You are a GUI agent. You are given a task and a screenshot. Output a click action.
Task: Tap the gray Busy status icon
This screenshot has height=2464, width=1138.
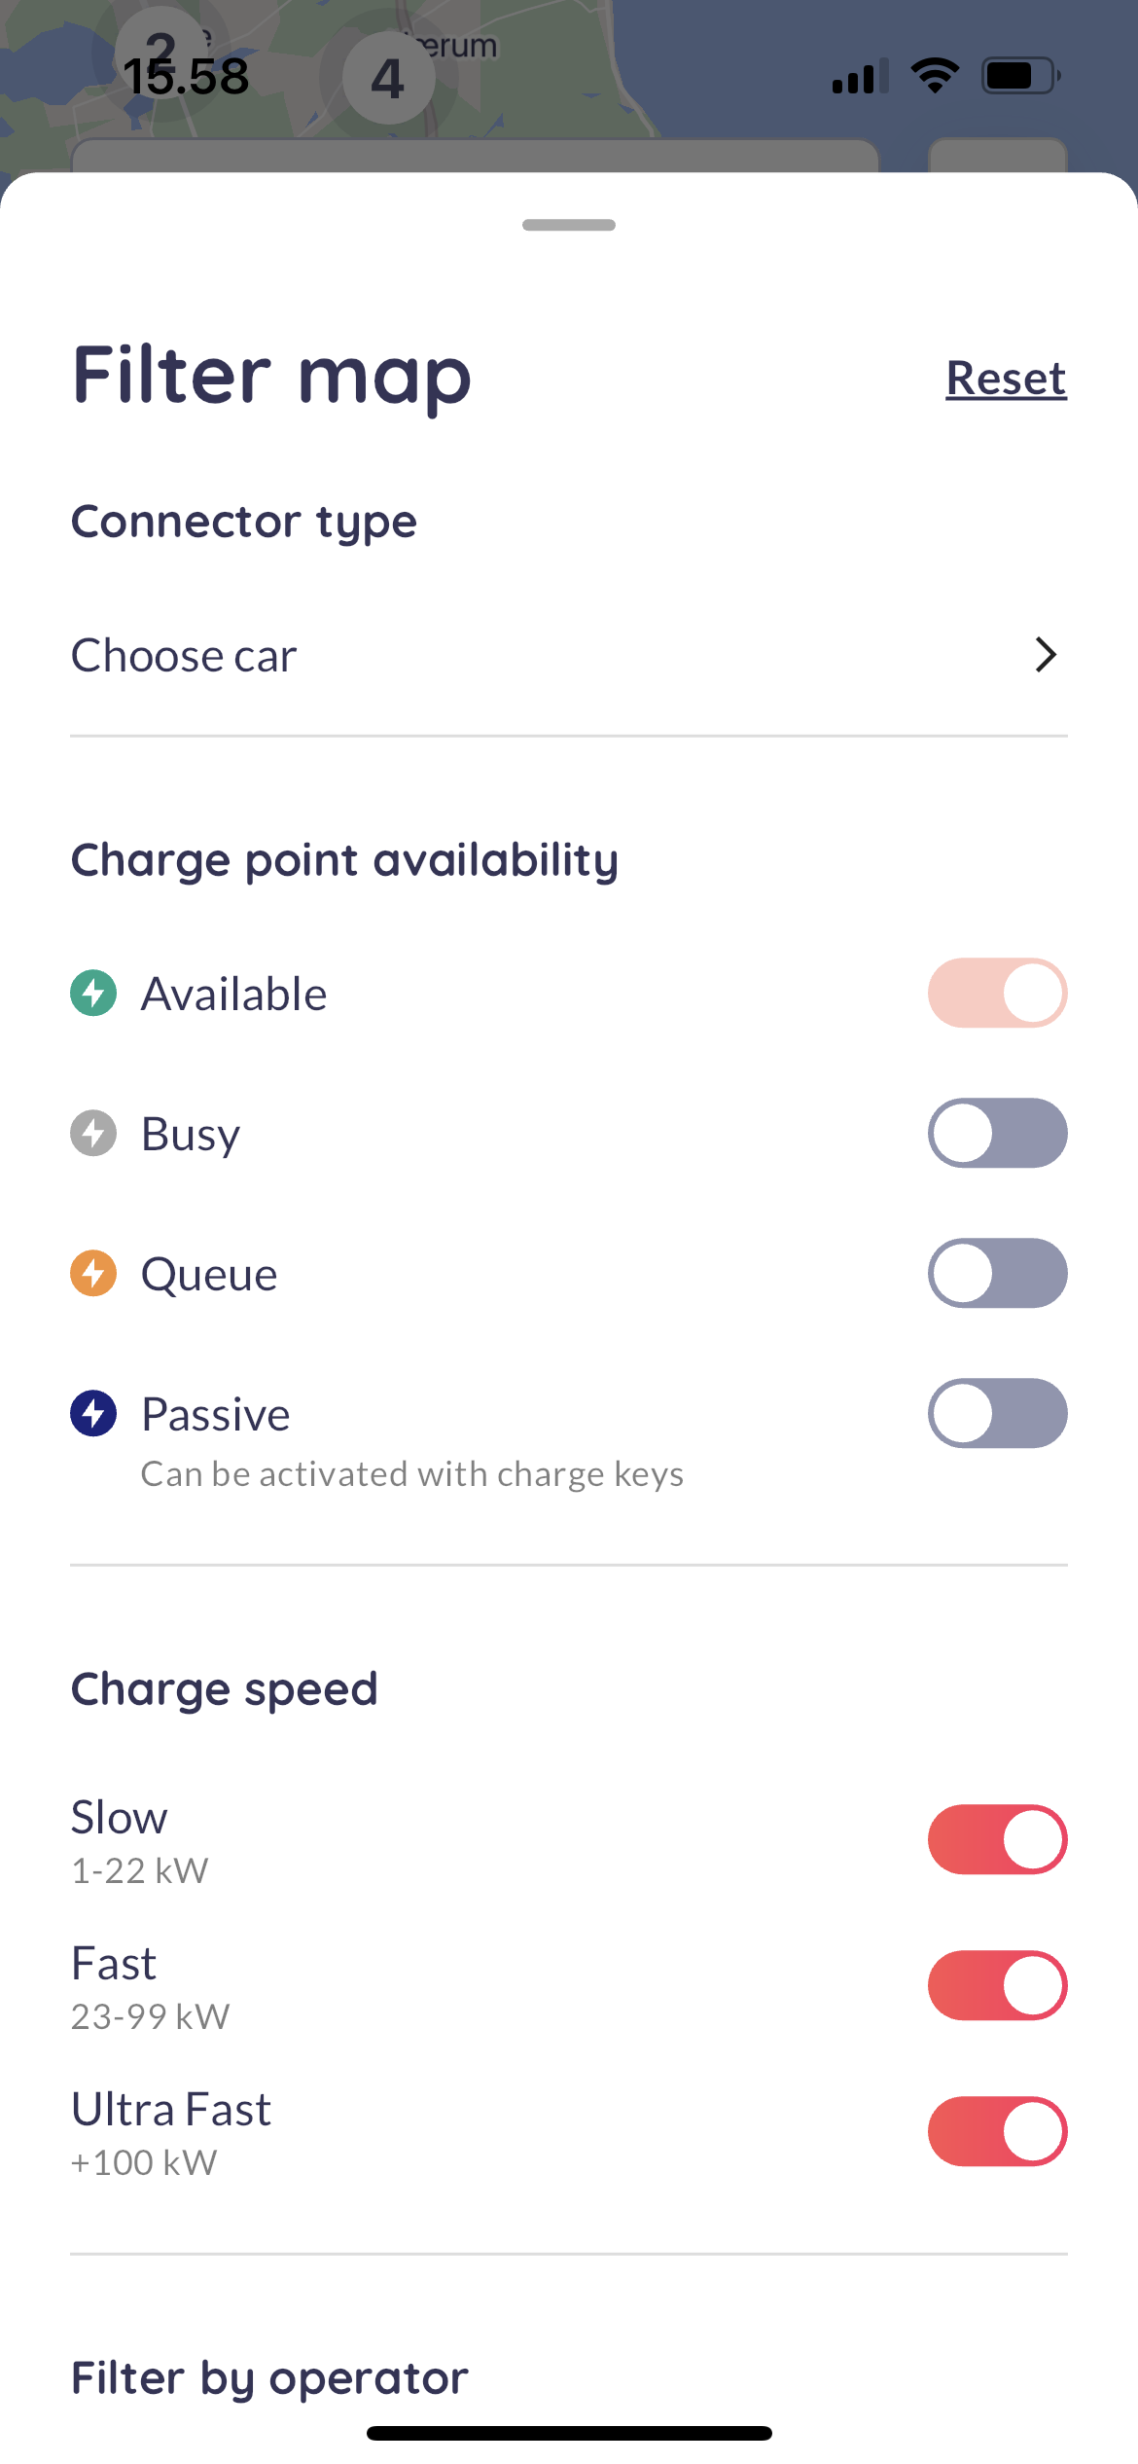point(93,1134)
